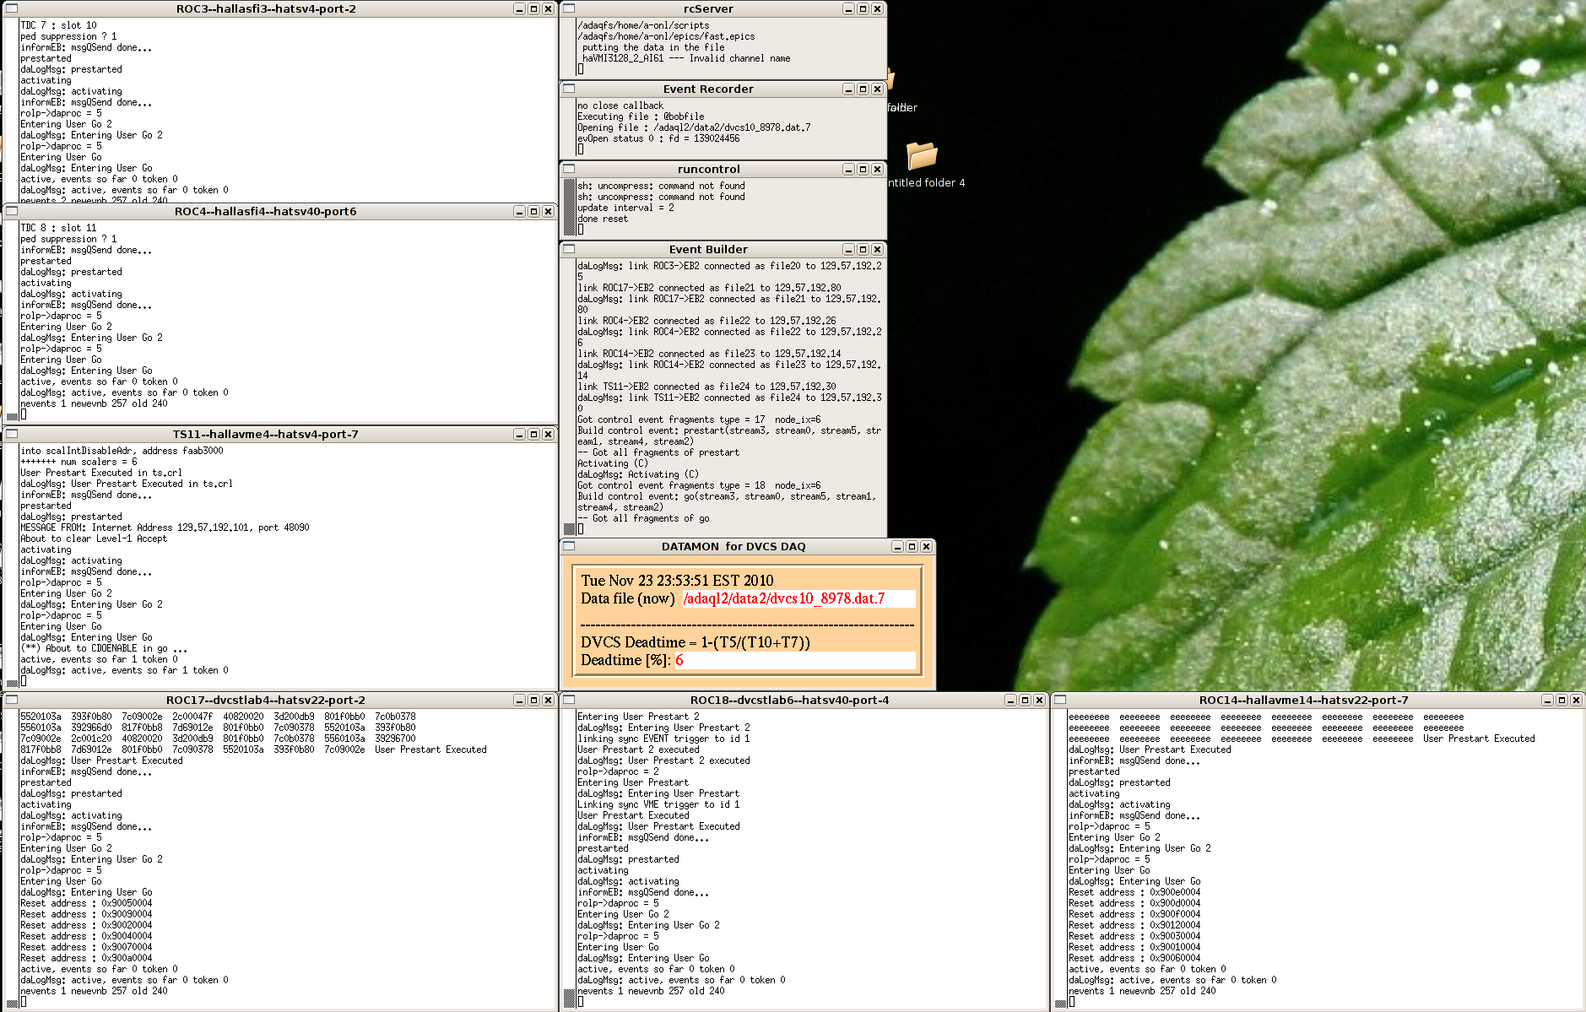Close the DATAMON for DVCS DAQ window

pyautogui.click(x=926, y=546)
